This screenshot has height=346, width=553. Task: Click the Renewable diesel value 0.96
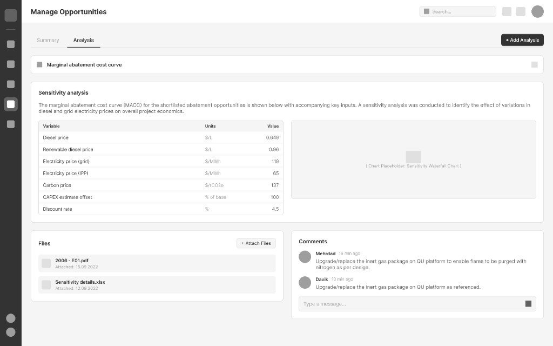pyautogui.click(x=274, y=149)
